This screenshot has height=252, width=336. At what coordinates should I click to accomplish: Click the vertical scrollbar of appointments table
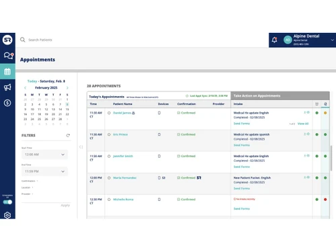[x=331, y=158]
